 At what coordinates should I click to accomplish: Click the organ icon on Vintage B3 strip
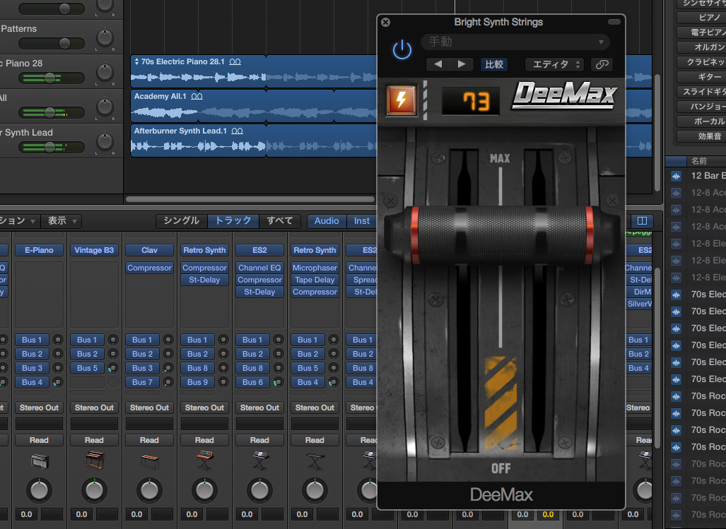point(94,460)
